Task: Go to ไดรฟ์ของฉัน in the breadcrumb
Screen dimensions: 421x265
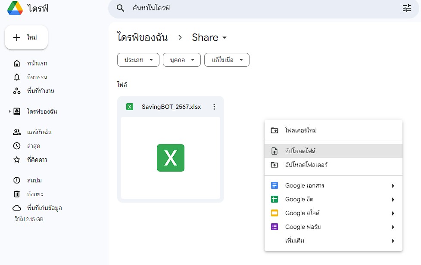Action: tap(142, 37)
